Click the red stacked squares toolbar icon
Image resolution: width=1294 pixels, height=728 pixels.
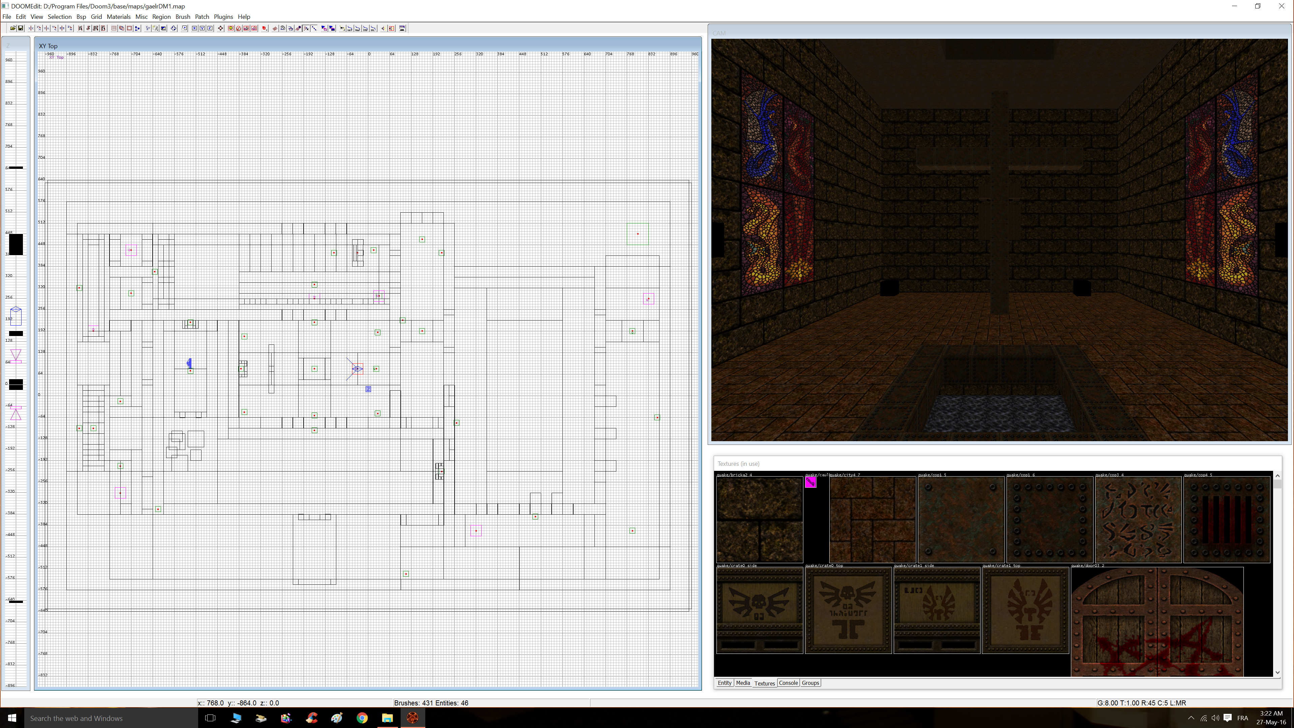pyautogui.click(x=265, y=29)
